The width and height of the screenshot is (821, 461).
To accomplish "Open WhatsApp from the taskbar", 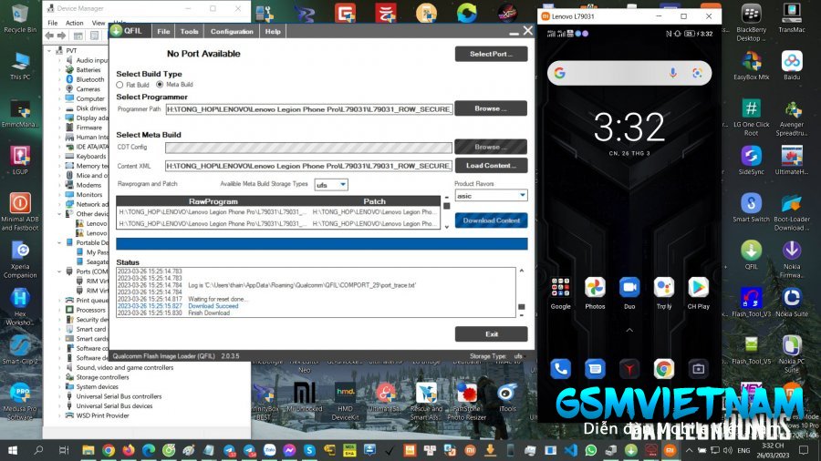I will [x=590, y=450].
